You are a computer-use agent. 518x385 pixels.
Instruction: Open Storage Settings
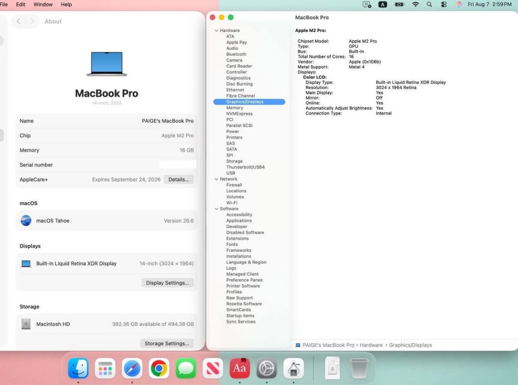coord(167,343)
